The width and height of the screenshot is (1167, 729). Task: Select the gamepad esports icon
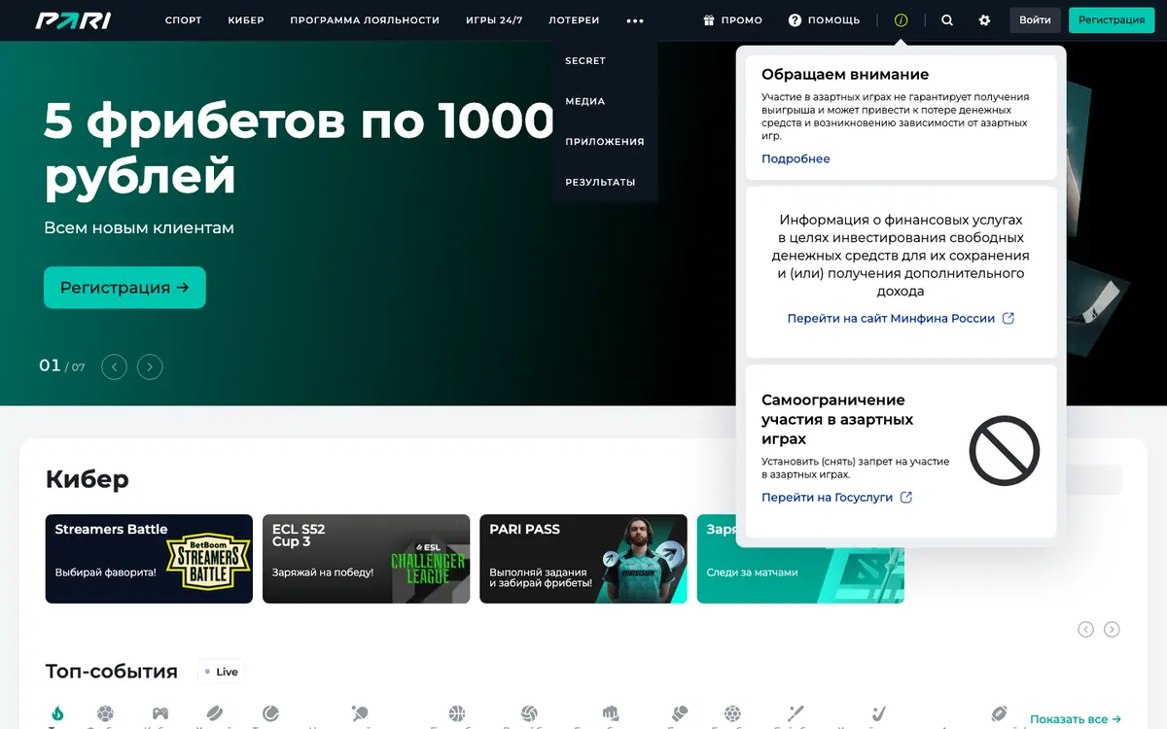(x=160, y=713)
